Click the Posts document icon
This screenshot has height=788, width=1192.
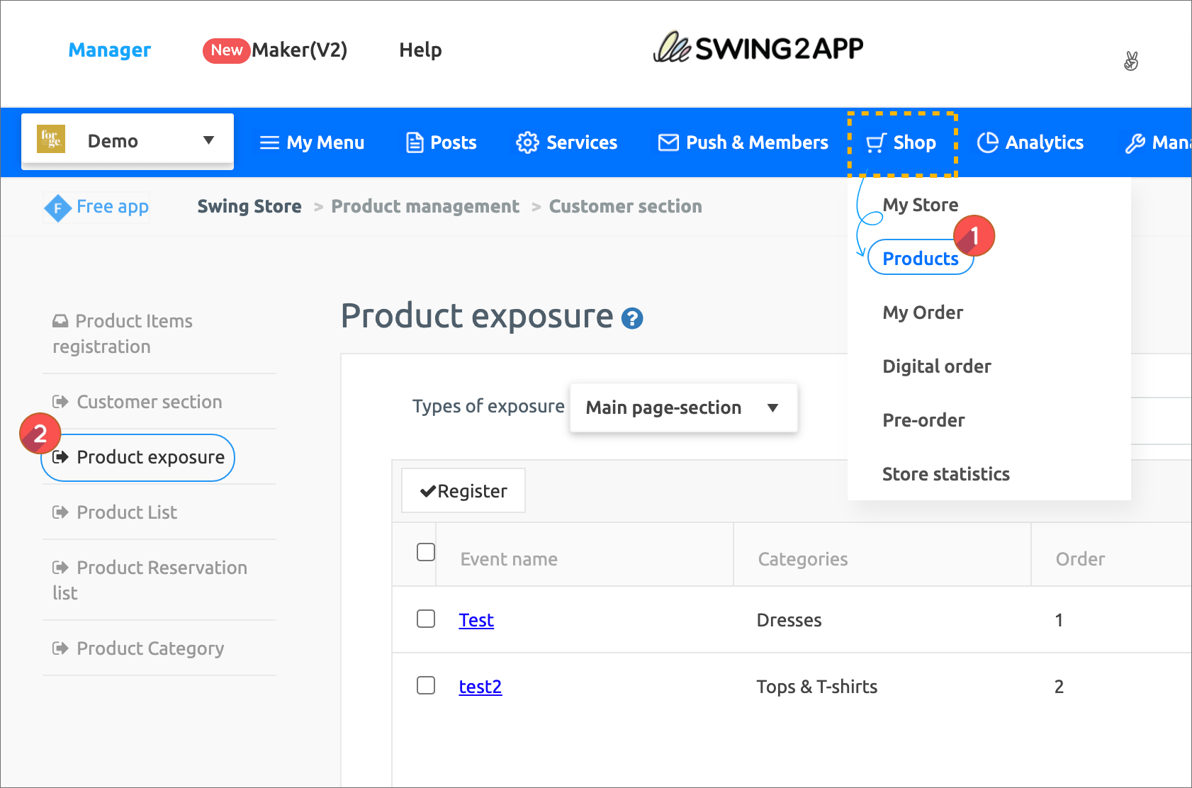[x=415, y=142]
